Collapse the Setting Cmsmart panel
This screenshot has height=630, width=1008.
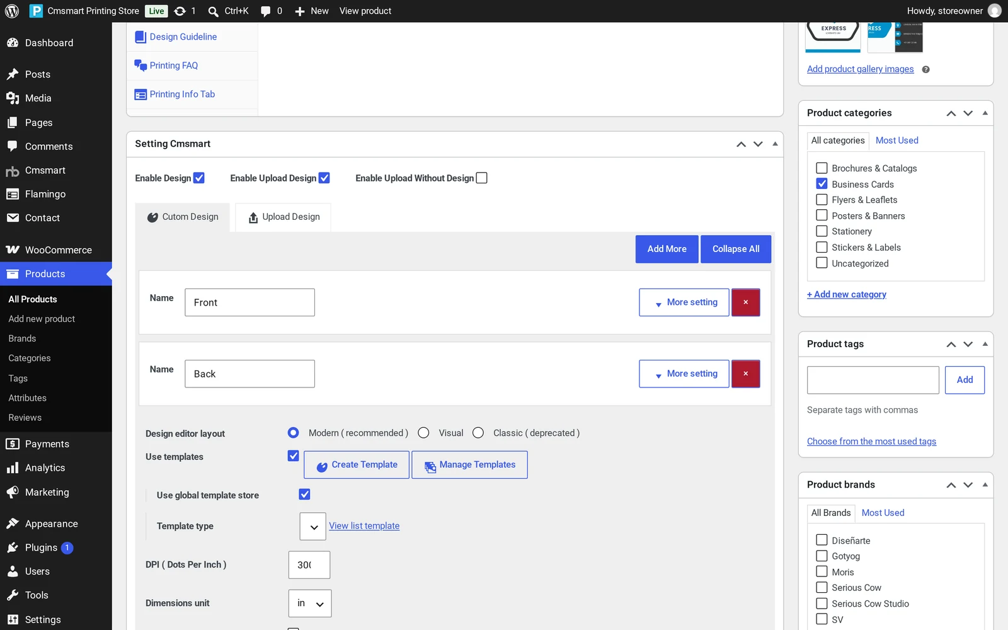click(x=775, y=144)
